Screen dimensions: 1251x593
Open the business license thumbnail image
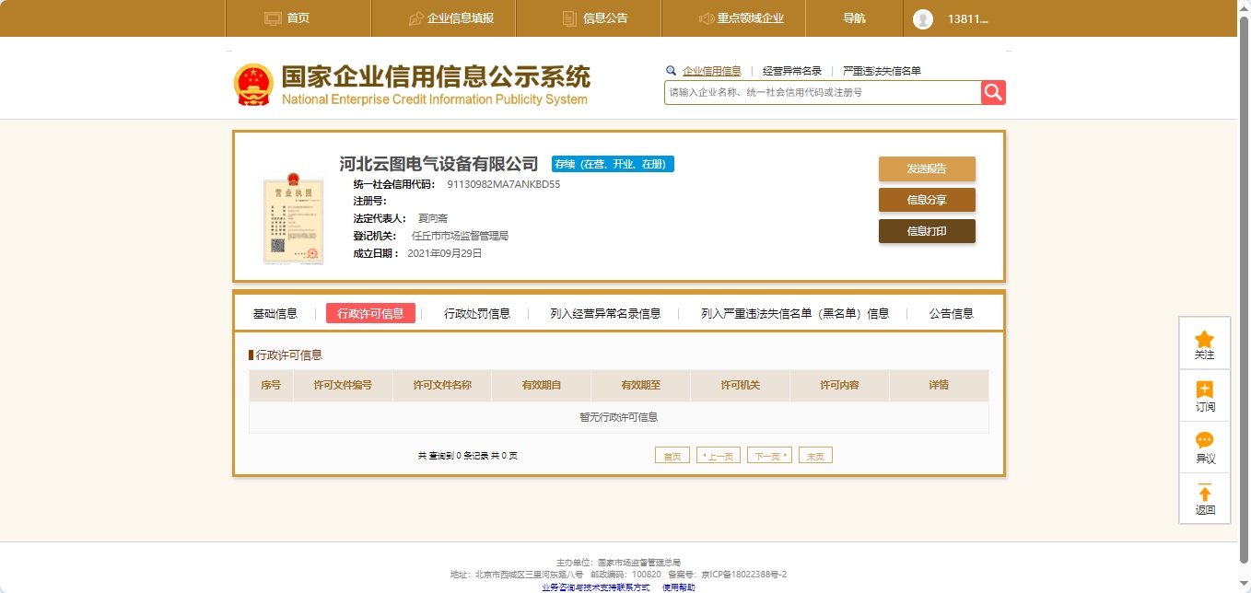[x=293, y=217]
